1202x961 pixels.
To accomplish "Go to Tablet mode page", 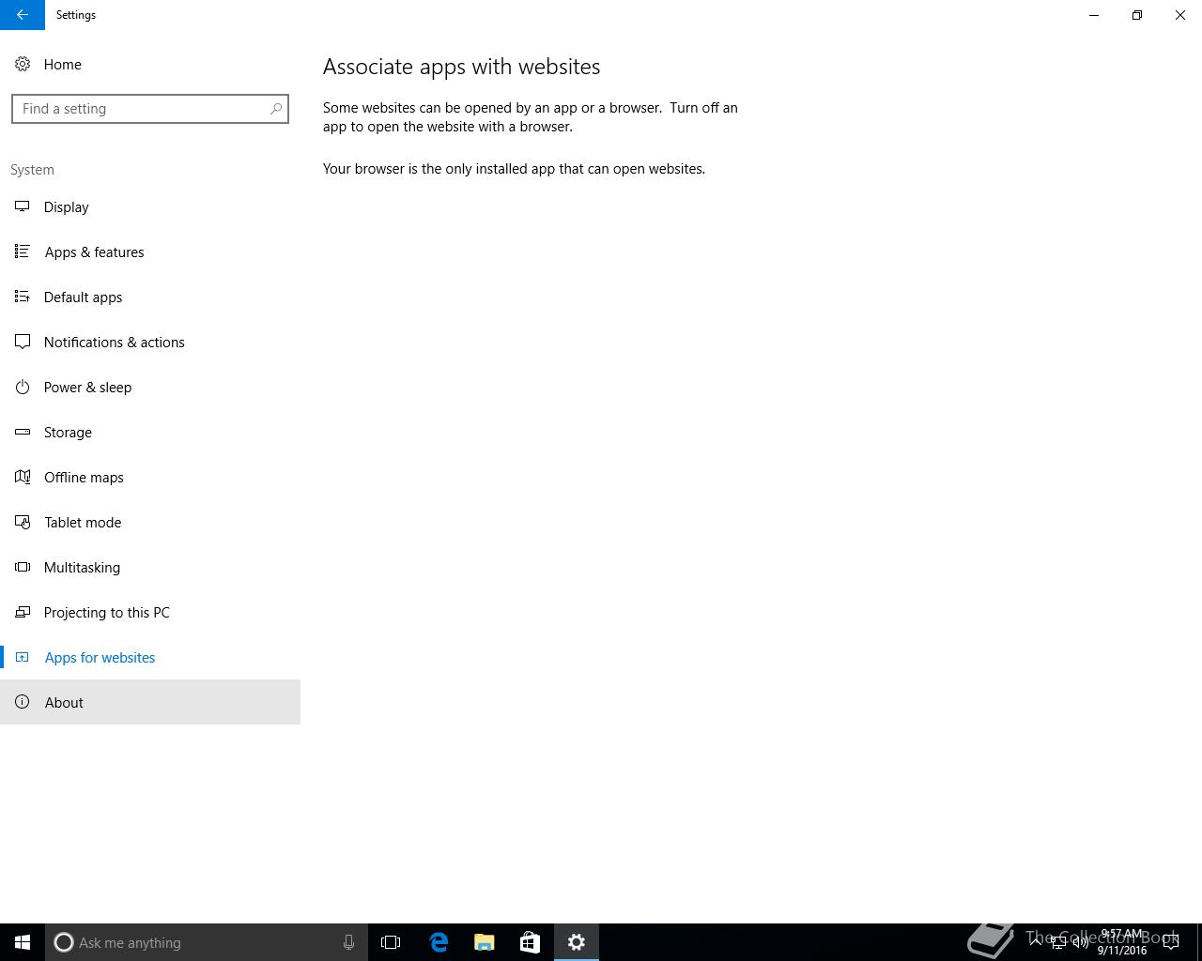I will click(150, 522).
